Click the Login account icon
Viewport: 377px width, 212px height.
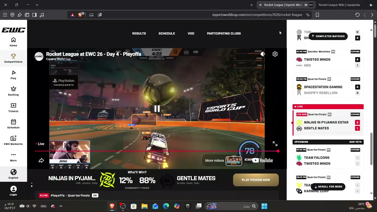pyautogui.click(x=13, y=191)
